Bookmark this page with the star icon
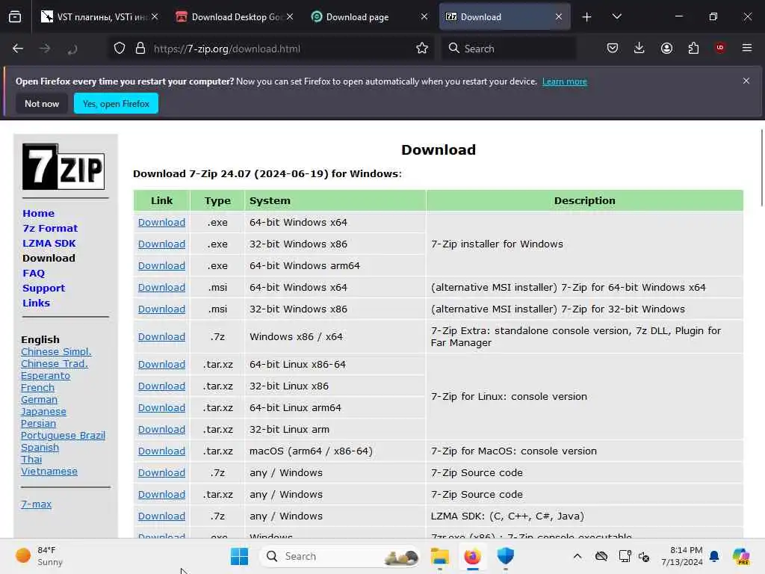Image resolution: width=765 pixels, height=574 pixels. tap(422, 49)
